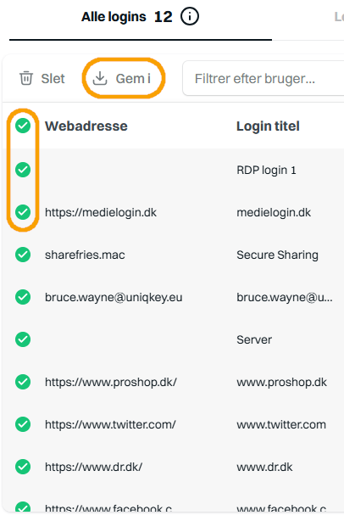Select the Secure Sharing login title

pos(277,255)
